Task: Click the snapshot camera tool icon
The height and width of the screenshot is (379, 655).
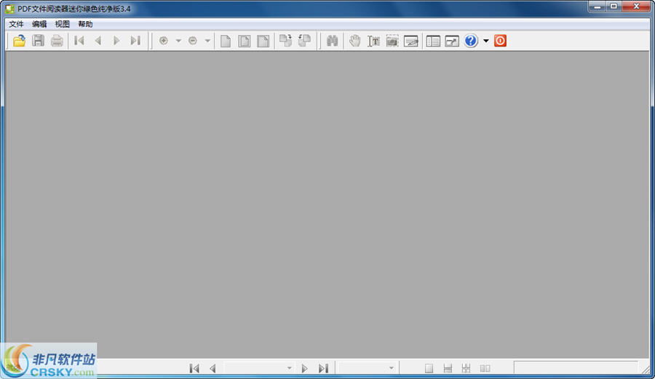Action: 392,41
